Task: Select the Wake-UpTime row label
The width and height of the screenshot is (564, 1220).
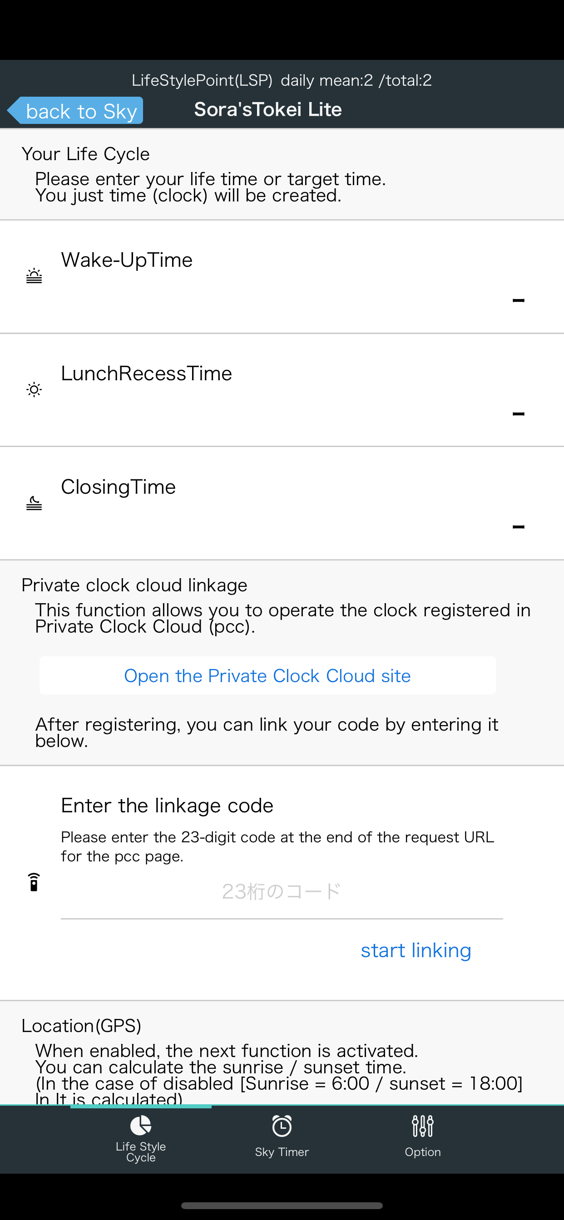Action: click(x=127, y=260)
